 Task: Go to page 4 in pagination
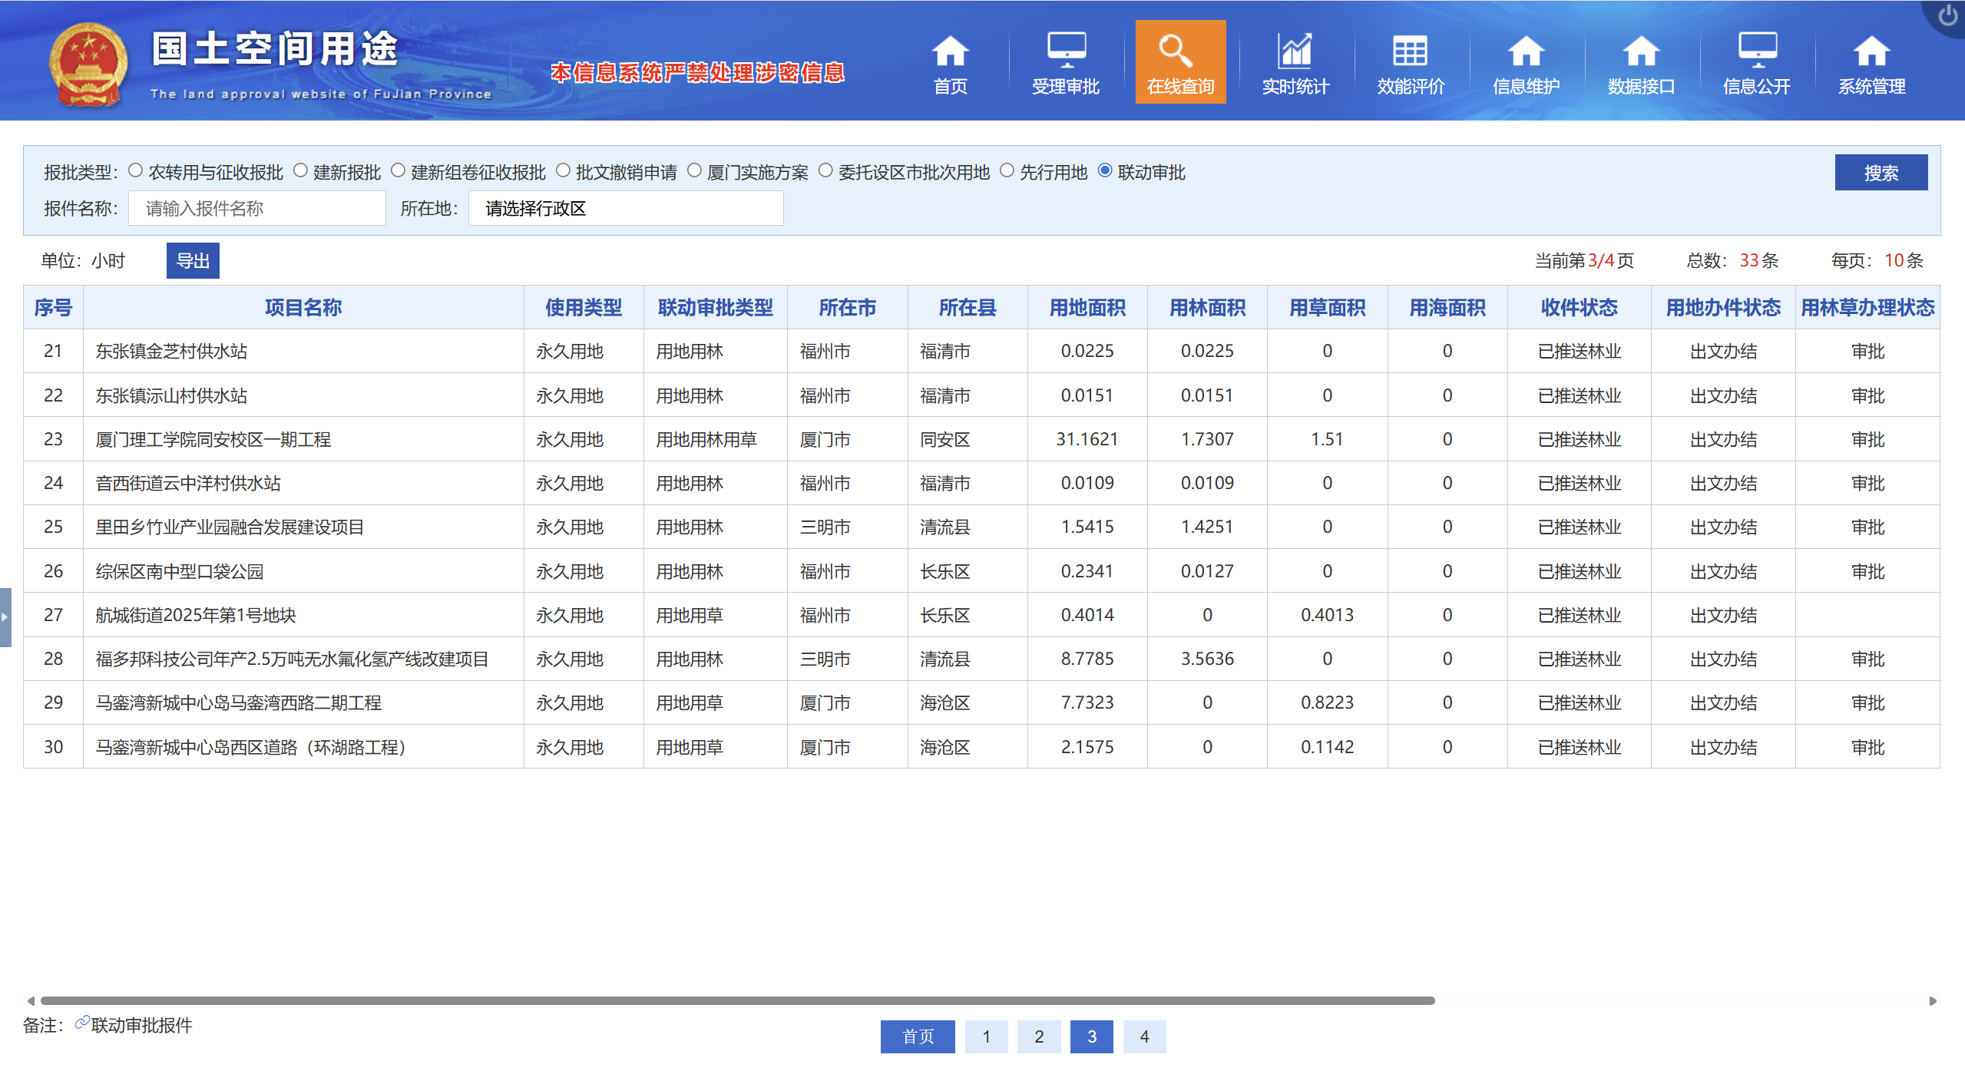pos(1143,1036)
